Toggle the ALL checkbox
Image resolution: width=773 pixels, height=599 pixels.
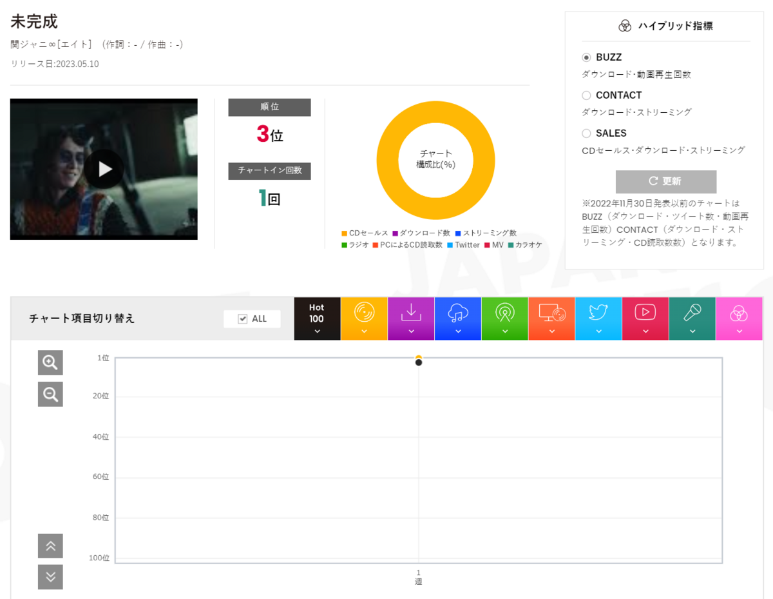click(243, 319)
